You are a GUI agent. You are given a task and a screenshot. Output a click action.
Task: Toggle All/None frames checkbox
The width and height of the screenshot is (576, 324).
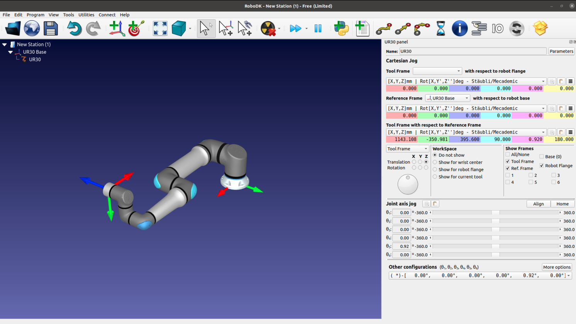click(508, 154)
